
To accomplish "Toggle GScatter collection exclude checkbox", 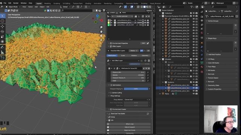I will point(191,59).
